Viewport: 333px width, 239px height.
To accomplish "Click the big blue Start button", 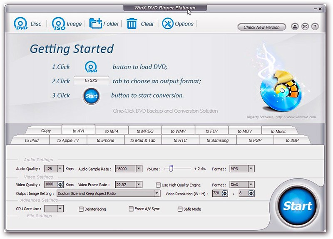I will (x=297, y=206).
